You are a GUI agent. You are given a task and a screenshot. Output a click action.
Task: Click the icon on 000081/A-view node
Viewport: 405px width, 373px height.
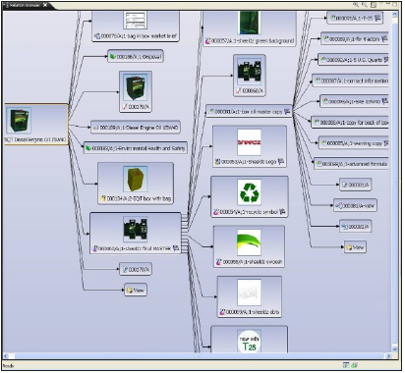click(339, 206)
